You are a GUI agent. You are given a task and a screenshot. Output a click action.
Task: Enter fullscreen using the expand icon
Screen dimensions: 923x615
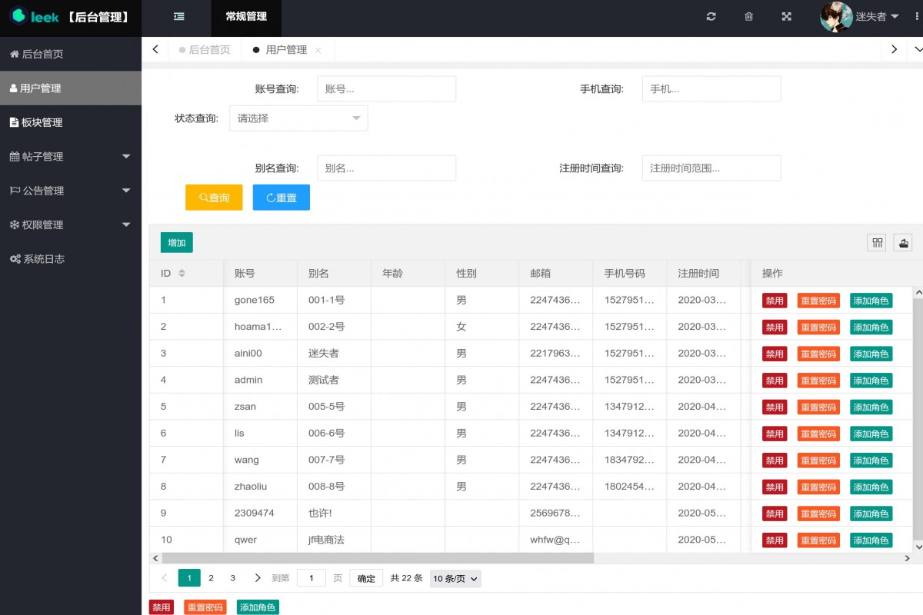tap(786, 16)
